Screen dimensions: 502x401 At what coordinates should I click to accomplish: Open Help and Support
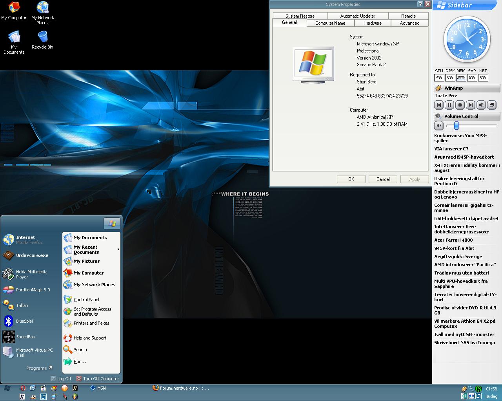85,338
